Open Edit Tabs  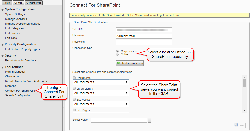coord(11,38)
